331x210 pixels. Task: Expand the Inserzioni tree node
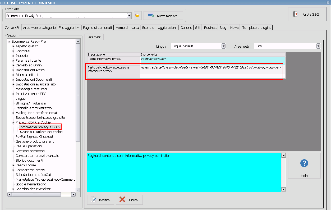click(x=13, y=56)
